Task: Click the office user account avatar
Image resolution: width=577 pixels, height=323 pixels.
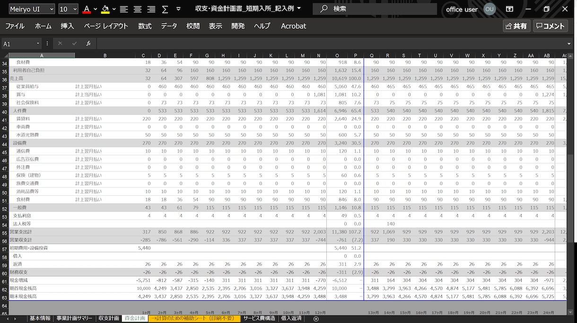Action: [x=490, y=9]
